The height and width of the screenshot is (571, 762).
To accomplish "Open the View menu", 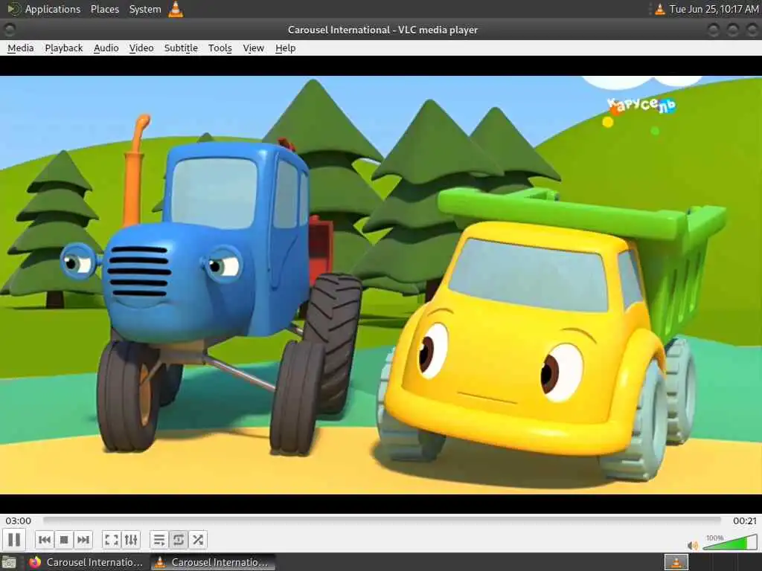I will pyautogui.click(x=253, y=48).
